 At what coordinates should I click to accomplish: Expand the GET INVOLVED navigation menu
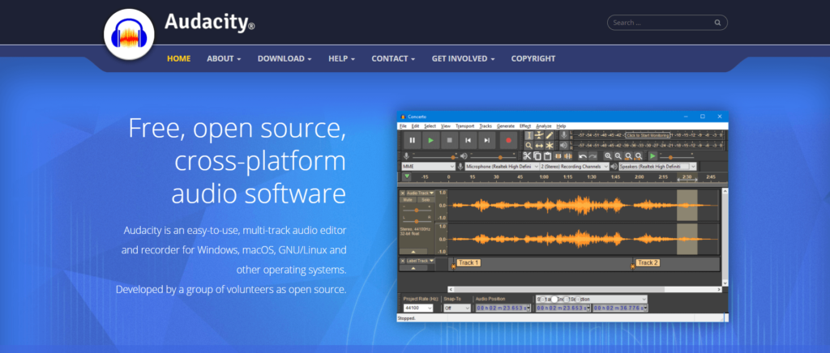click(x=463, y=58)
